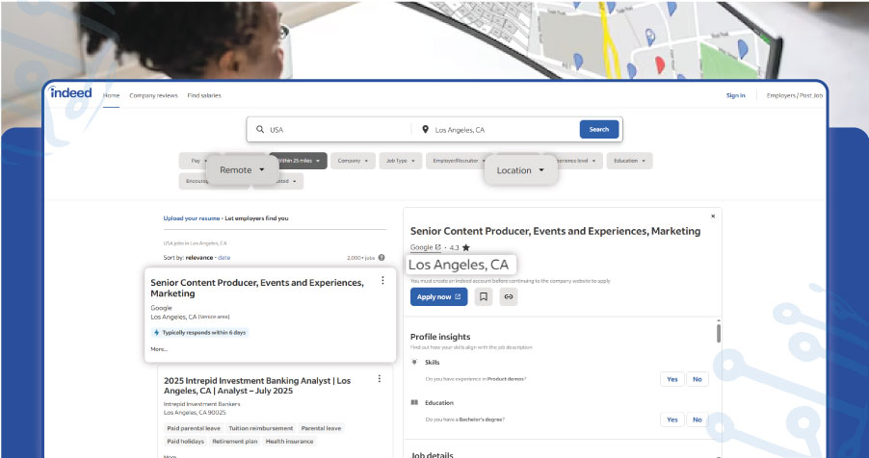Open the 'Within 25 miles' distance dropdown
Viewport: 869px width, 458px height.
[x=298, y=161]
